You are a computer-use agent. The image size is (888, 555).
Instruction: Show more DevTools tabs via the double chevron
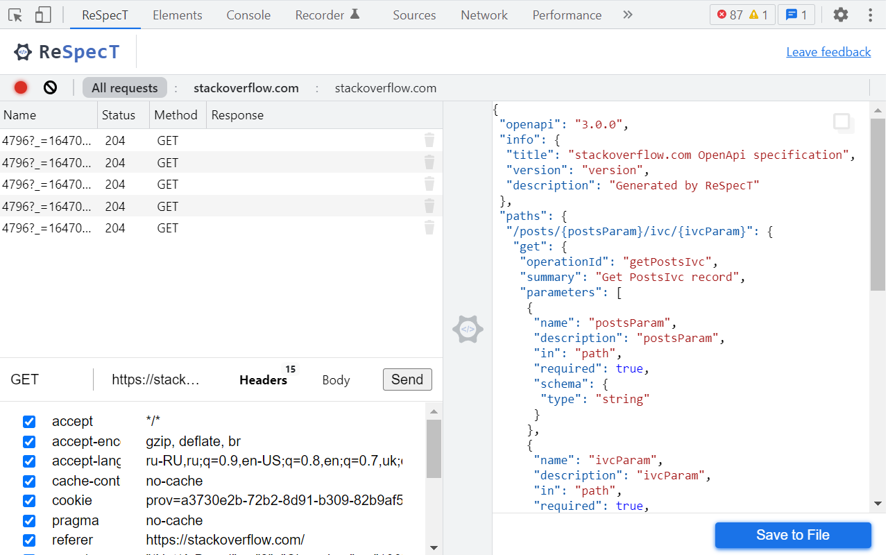(628, 15)
